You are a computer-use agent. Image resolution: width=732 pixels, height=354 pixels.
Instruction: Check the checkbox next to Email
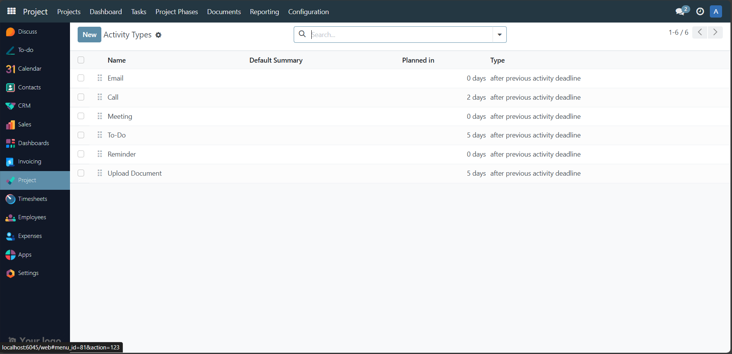(81, 78)
